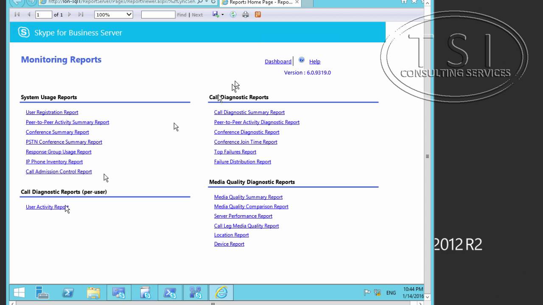The image size is (543, 305).
Task: Open the zoom level 100% dropdown
Action: pos(114,14)
